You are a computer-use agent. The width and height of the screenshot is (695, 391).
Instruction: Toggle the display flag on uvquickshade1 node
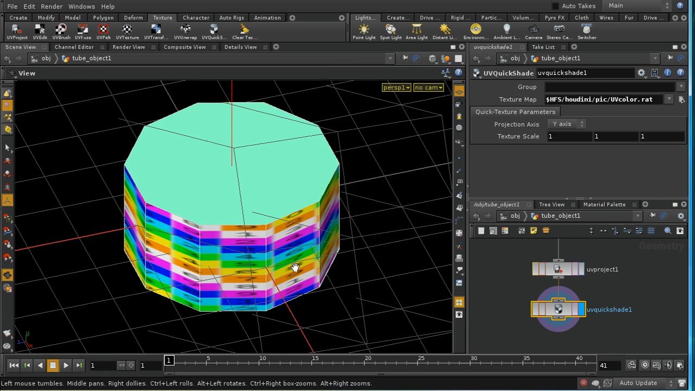point(580,308)
